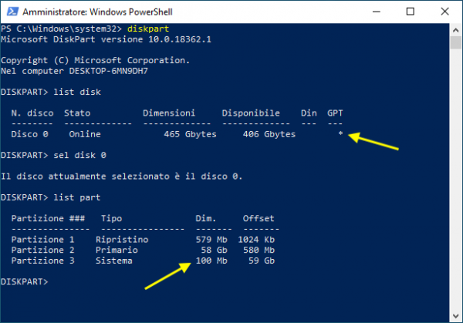Click the 100 Mb size value
Image resolution: width=463 pixels, height=323 pixels.
211,261
